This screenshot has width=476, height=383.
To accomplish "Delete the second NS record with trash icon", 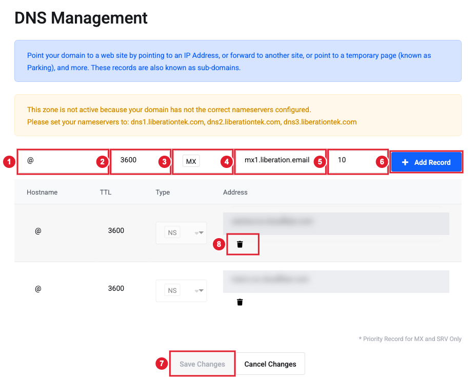I will (x=240, y=302).
